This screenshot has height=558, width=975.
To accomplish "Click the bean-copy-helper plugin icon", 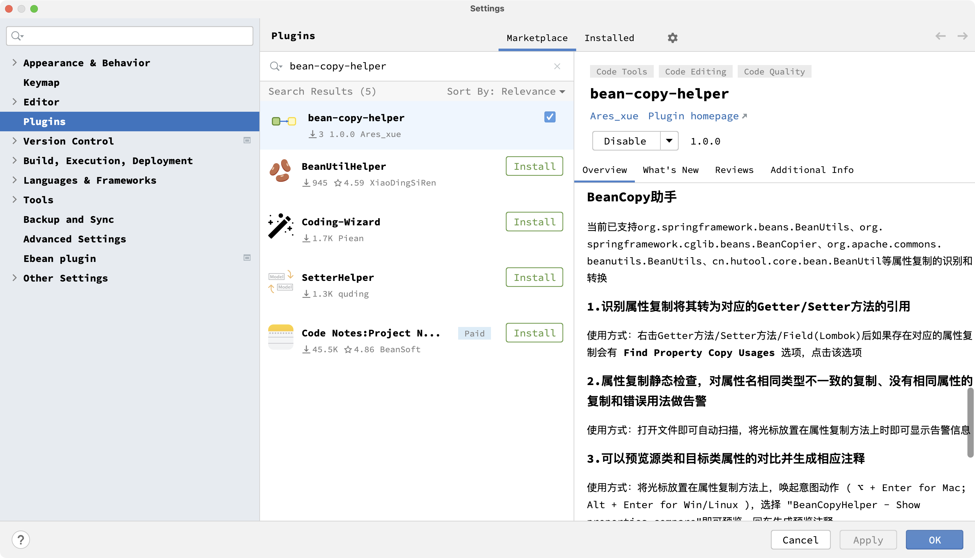I will click(x=283, y=122).
